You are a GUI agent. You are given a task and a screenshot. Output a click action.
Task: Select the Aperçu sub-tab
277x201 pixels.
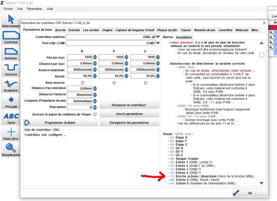pos(168,37)
